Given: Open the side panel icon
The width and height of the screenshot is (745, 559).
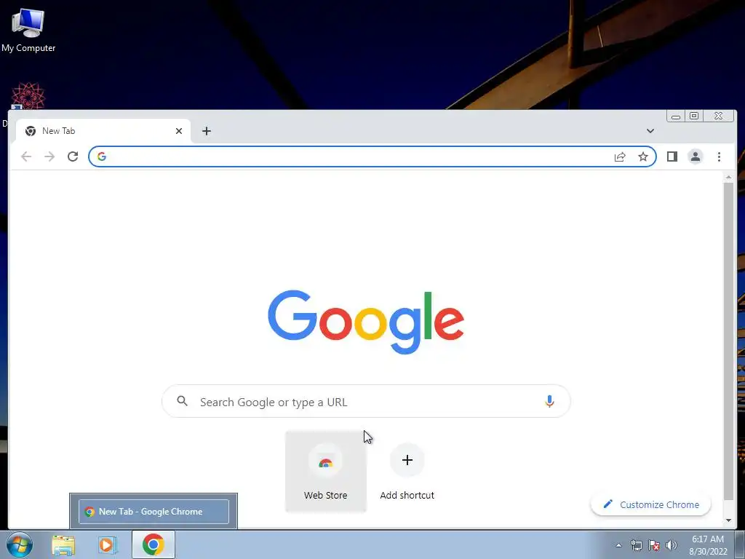Looking at the screenshot, I should point(672,156).
